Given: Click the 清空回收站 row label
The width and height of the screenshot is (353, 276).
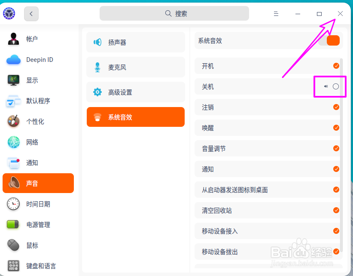Looking at the screenshot, I should coord(217,210).
